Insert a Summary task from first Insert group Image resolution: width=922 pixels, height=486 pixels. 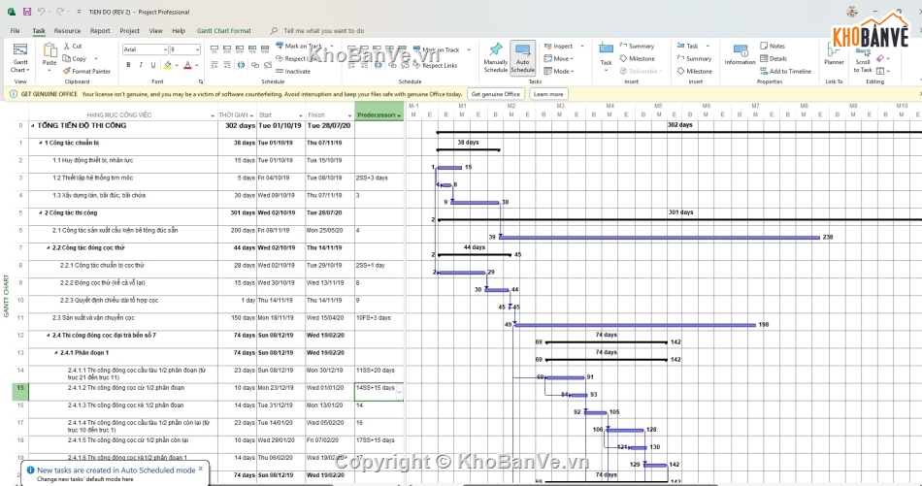pyautogui.click(x=637, y=46)
